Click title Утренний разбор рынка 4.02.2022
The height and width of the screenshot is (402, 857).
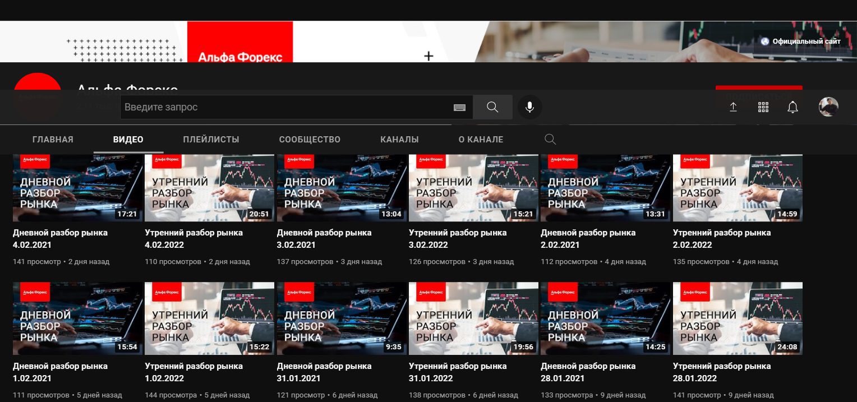pyautogui.click(x=193, y=239)
